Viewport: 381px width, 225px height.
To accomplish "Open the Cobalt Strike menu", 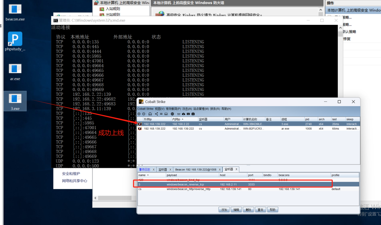I will click(145, 109).
